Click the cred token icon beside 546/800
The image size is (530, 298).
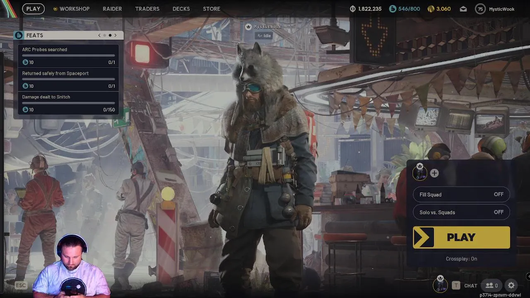[393, 9]
